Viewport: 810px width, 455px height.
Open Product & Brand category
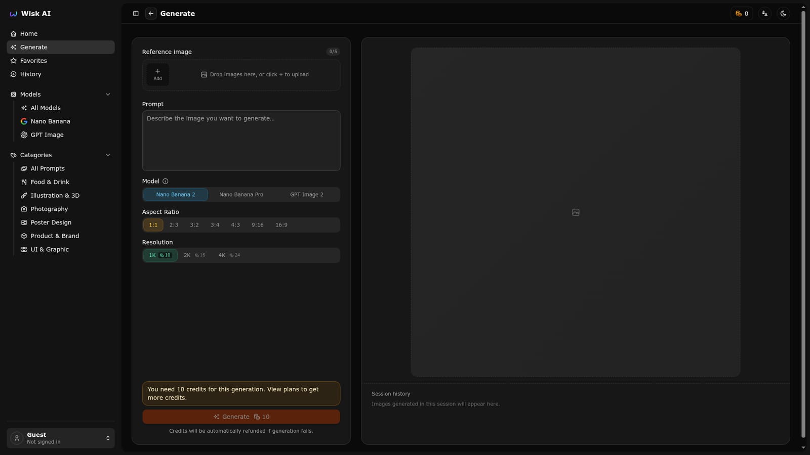[x=66, y=236]
